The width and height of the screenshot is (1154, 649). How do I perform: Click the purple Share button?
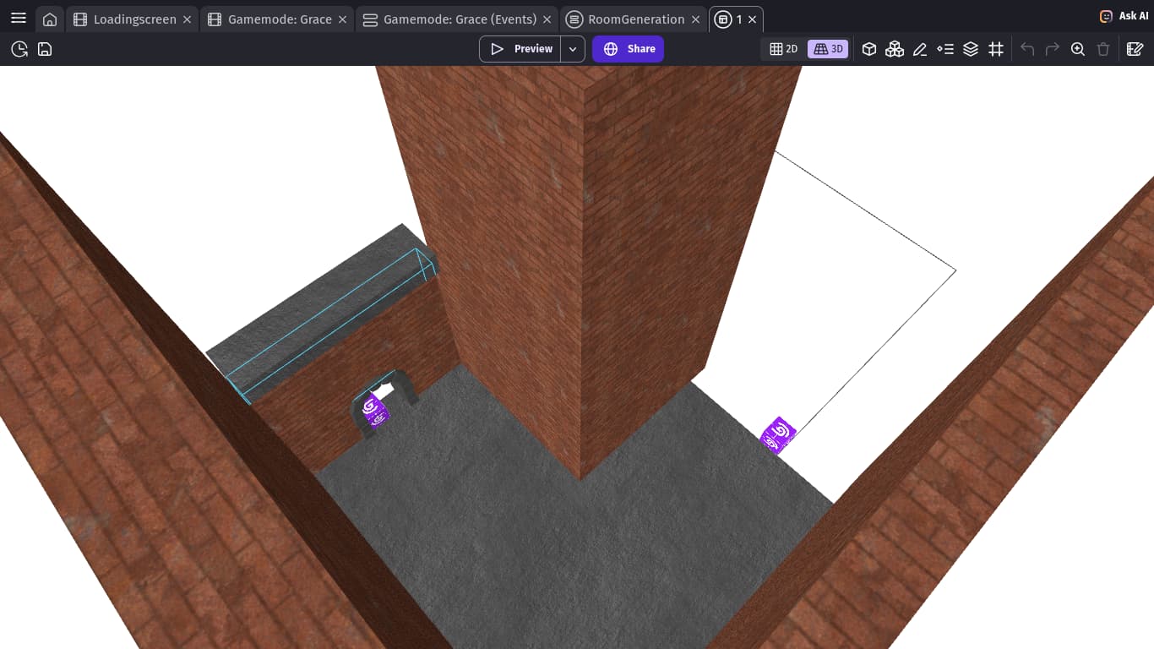click(629, 49)
